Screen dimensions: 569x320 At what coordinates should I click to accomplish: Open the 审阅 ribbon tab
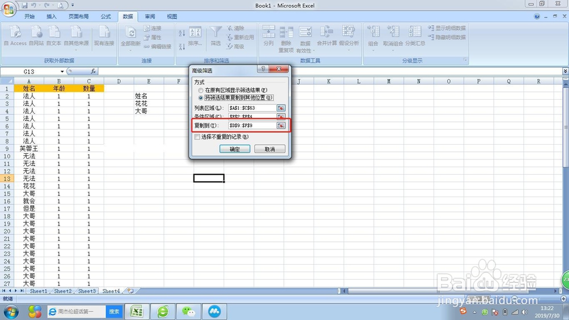(150, 17)
